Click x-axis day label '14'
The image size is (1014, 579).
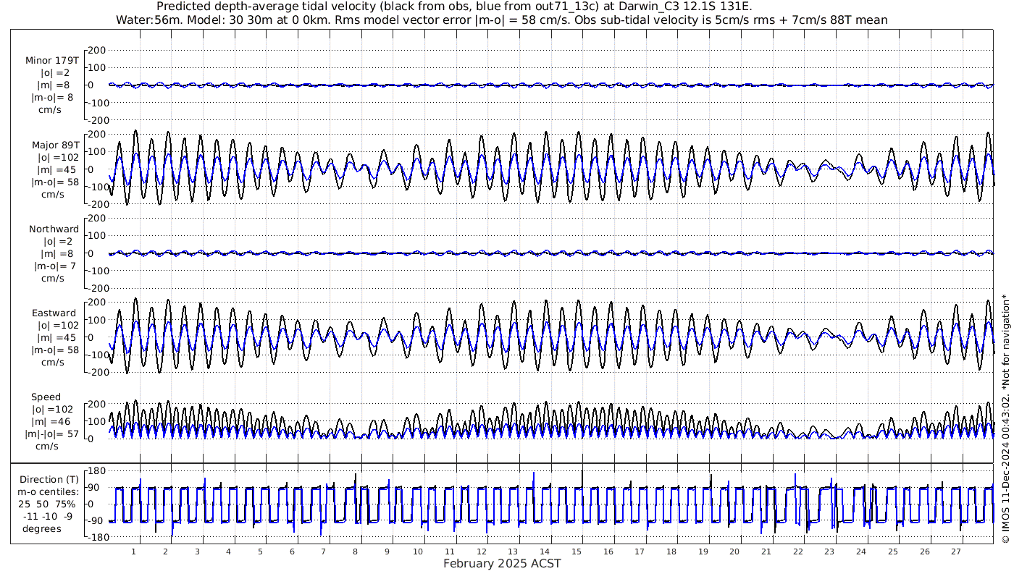pyautogui.click(x=545, y=551)
